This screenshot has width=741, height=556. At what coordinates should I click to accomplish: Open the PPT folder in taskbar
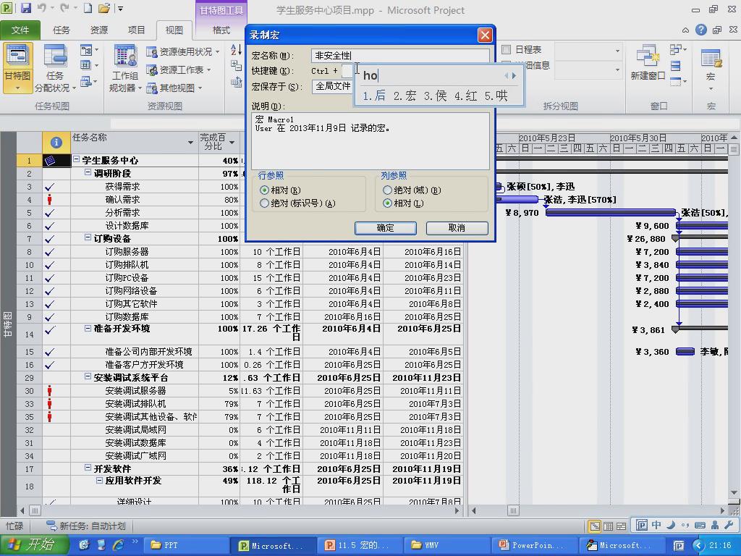(x=185, y=545)
